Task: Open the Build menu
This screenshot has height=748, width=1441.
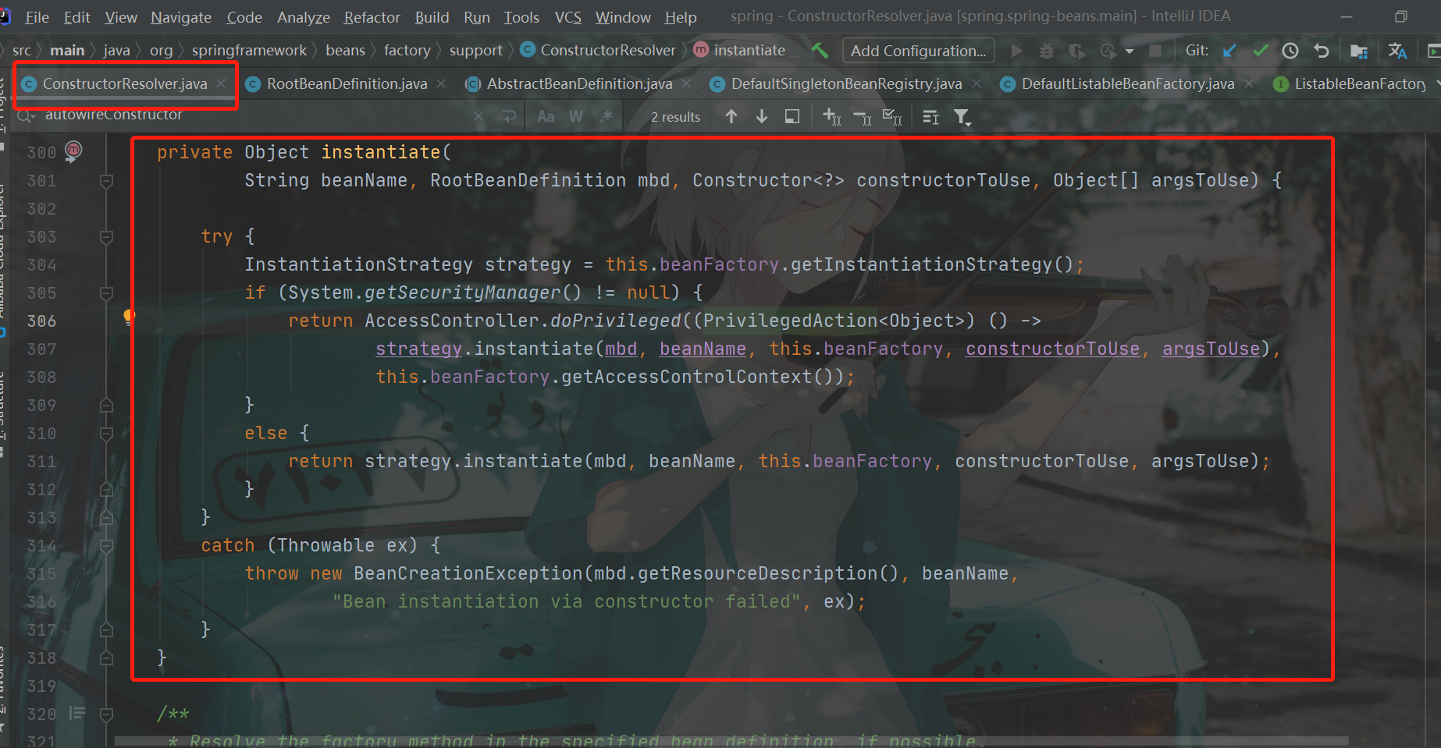Action: 432,17
